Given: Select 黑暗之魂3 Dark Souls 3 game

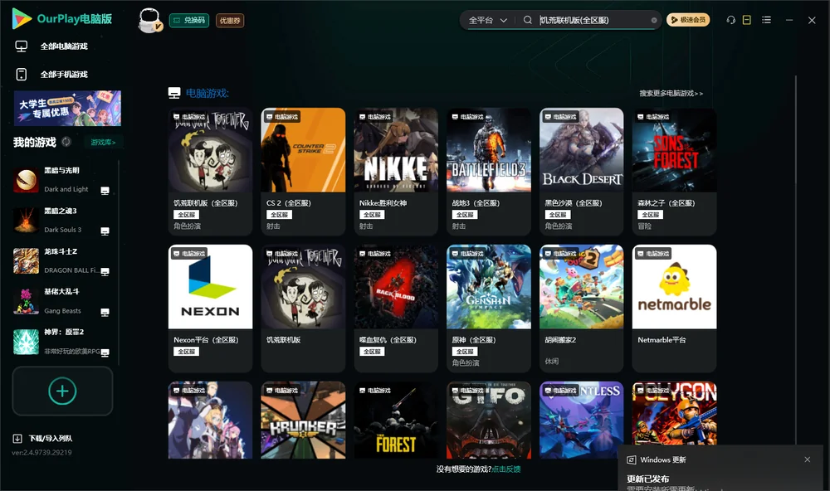Looking at the screenshot, I should pos(62,221).
